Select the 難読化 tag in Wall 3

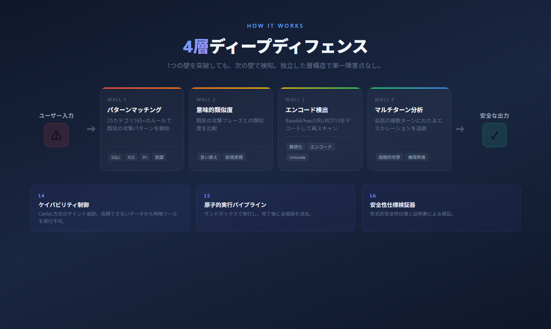click(296, 147)
